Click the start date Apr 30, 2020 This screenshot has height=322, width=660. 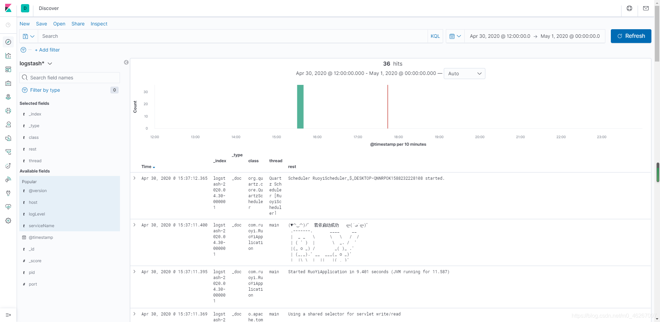click(x=500, y=36)
